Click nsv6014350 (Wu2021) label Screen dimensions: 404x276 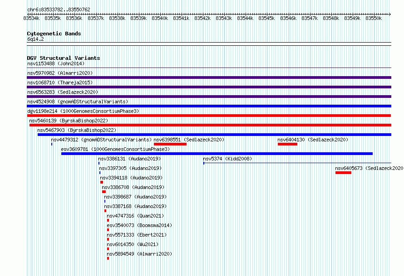(x=133, y=244)
